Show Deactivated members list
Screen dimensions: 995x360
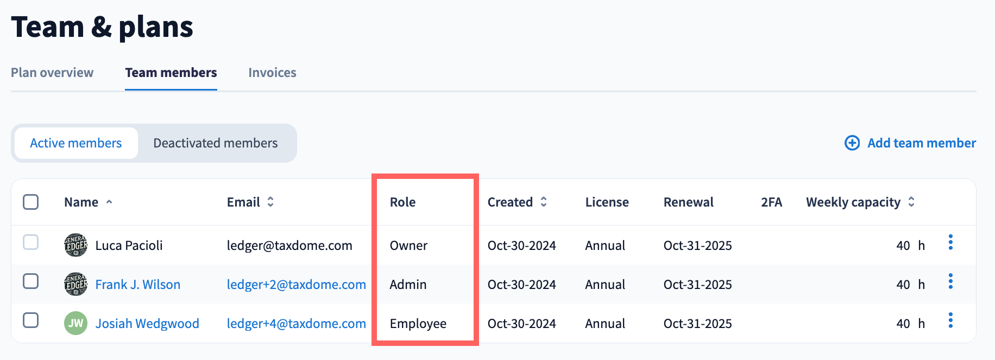[x=216, y=143]
